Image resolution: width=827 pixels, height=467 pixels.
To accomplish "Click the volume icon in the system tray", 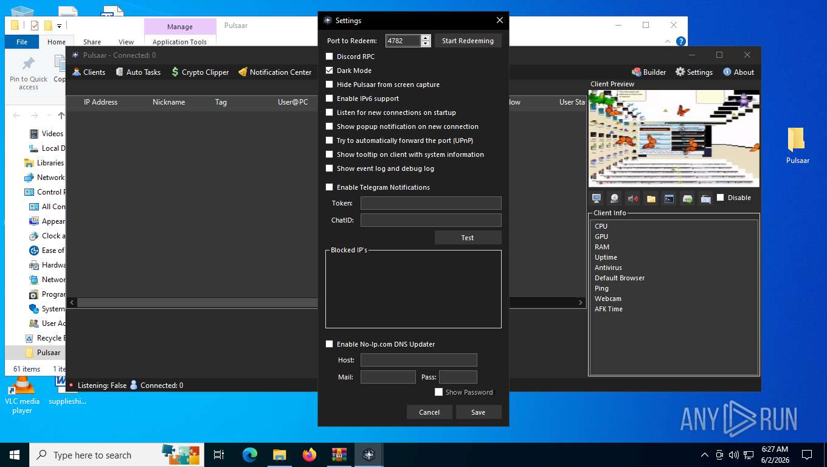I will pyautogui.click(x=733, y=455).
